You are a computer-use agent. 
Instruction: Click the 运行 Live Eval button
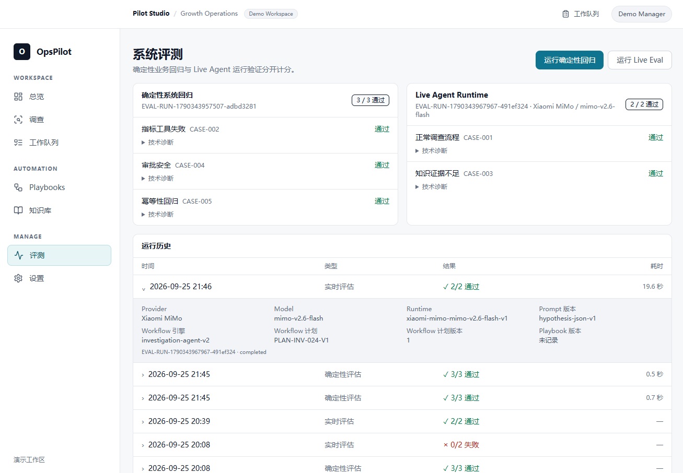point(640,60)
